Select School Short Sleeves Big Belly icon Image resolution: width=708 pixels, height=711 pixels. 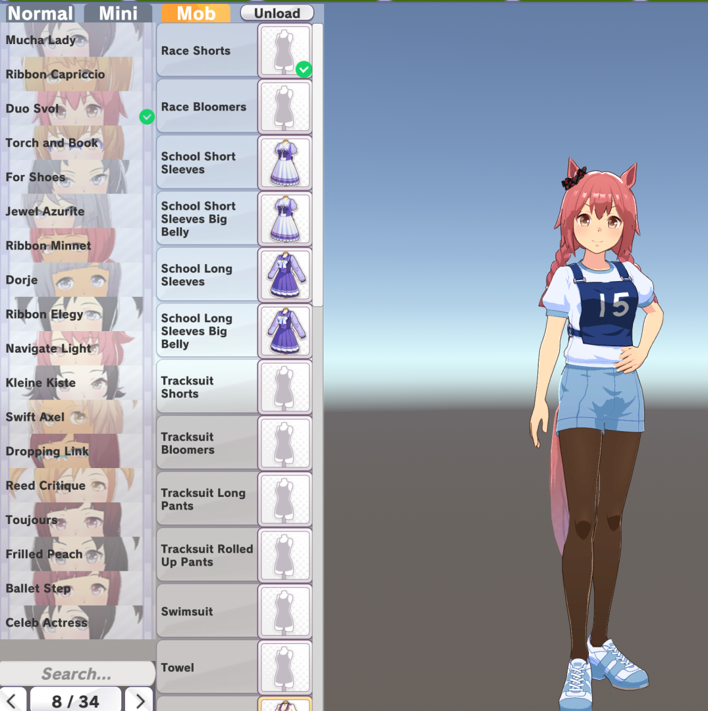285,219
